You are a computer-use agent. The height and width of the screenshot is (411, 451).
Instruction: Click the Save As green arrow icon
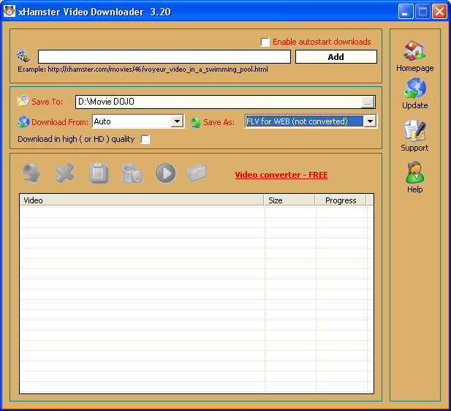(196, 122)
